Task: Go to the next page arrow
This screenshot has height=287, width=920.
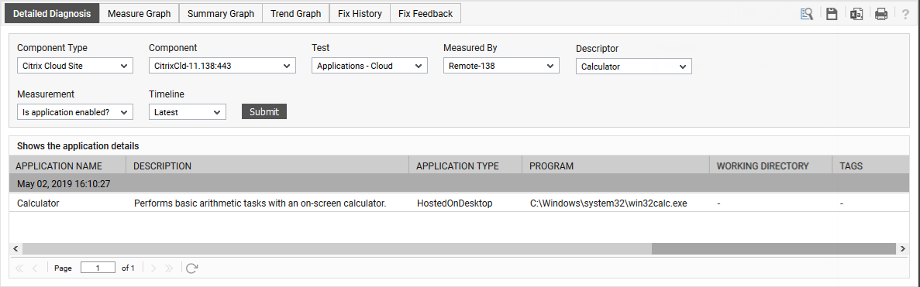Action: coord(153,268)
